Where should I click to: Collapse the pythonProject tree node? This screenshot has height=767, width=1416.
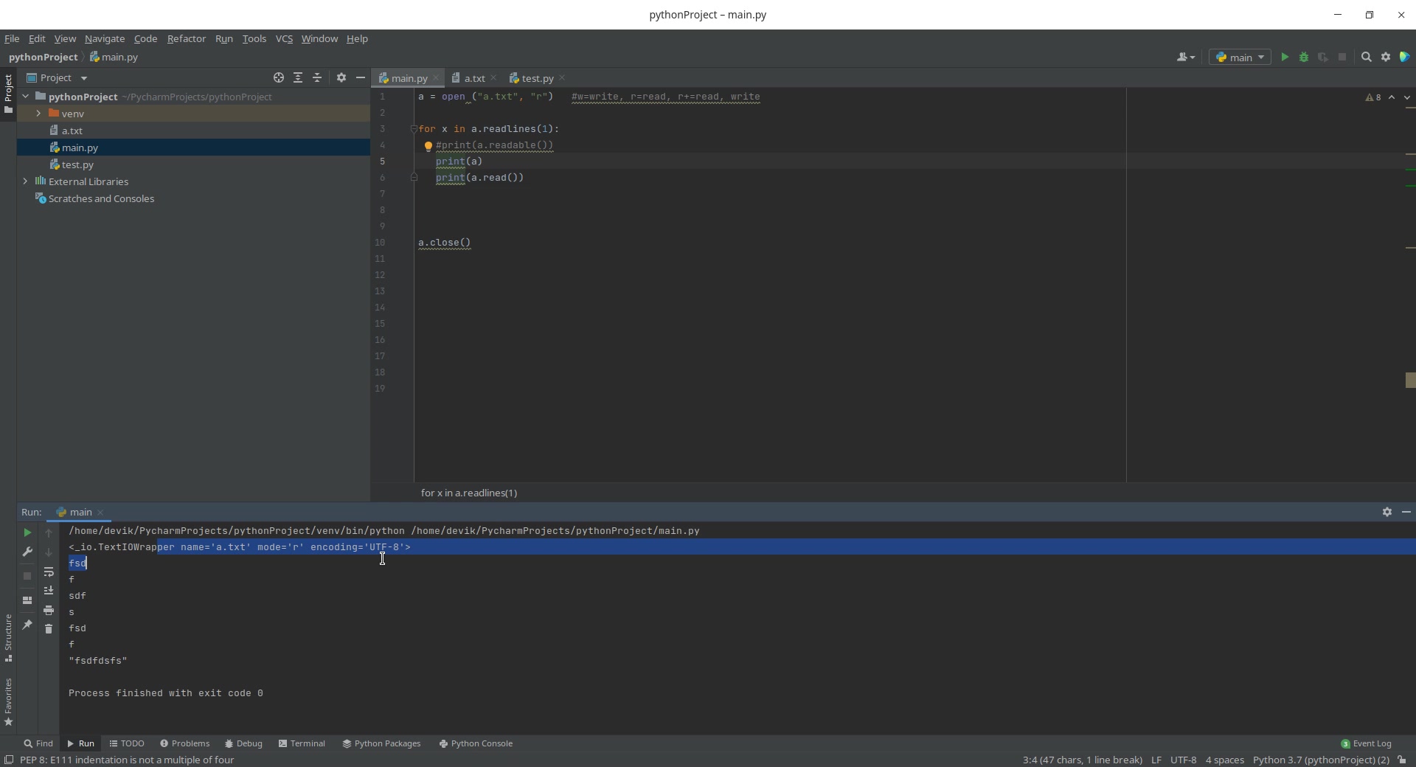coord(26,97)
